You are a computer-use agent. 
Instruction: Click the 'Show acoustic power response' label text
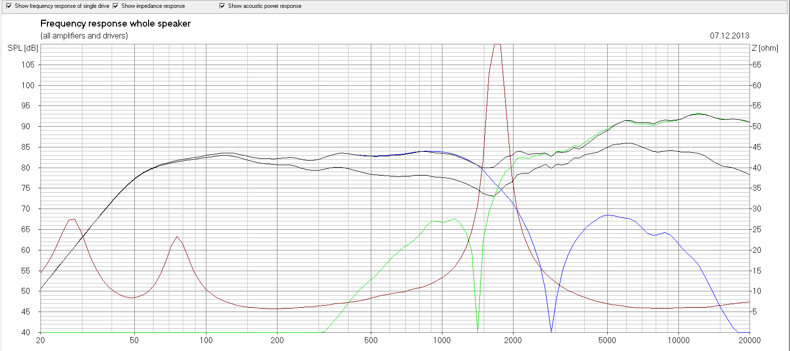(265, 6)
